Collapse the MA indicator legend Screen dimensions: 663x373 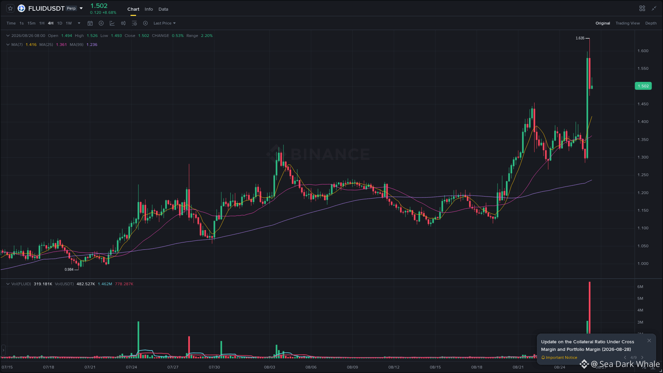tap(8, 45)
